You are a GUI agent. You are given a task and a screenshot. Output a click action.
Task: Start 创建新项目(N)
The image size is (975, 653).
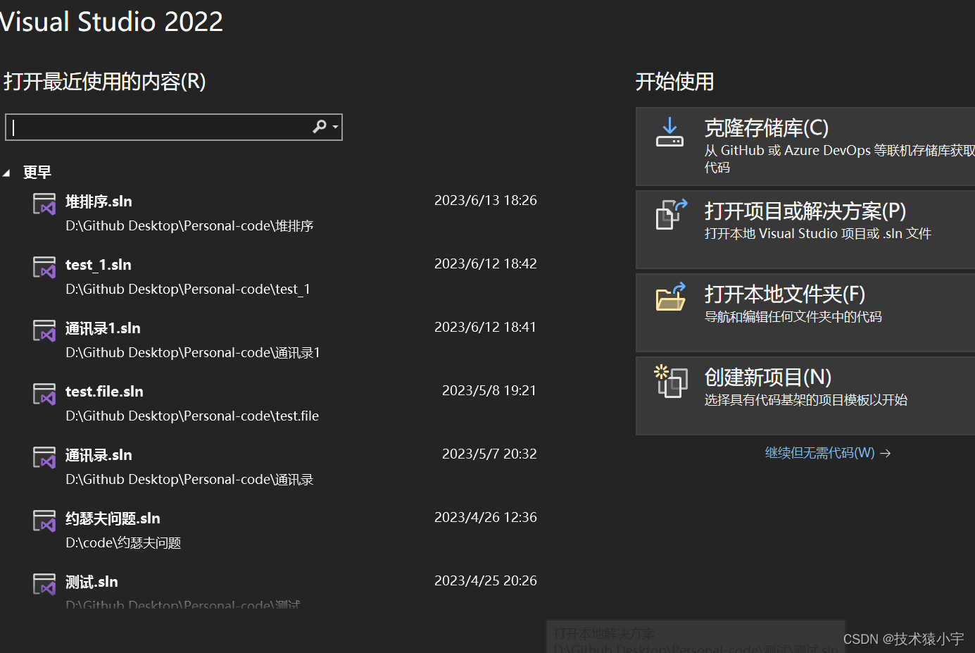click(805, 396)
